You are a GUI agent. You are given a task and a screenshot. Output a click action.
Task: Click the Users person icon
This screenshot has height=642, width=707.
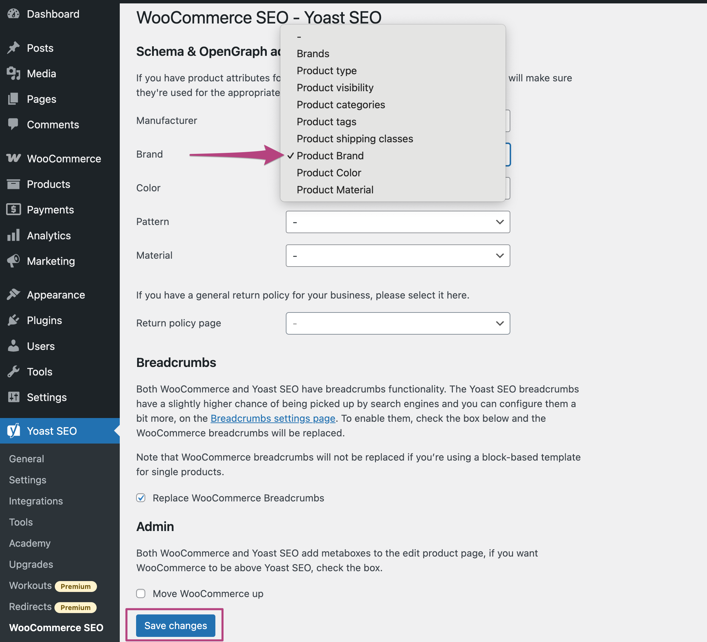(13, 346)
